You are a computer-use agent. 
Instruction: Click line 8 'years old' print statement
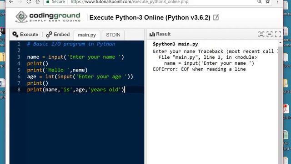[75, 90]
